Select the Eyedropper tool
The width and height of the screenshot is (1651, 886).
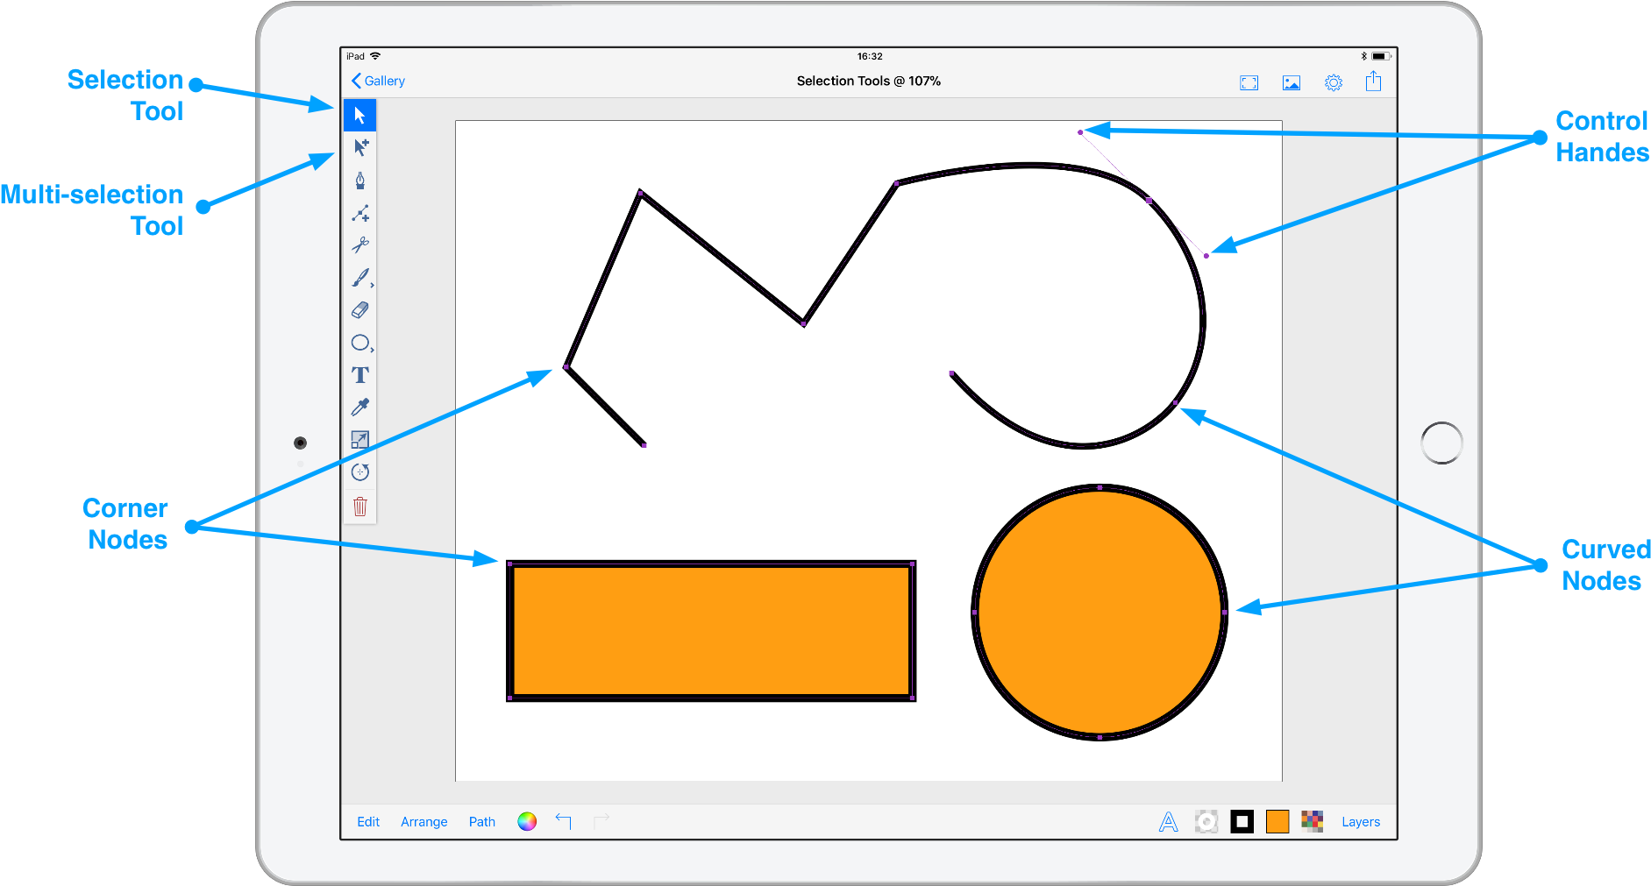[359, 407]
